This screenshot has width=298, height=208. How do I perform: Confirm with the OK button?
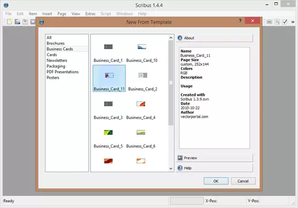point(216,181)
